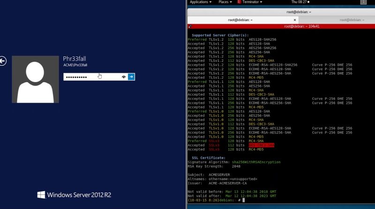Click the 'Preferred TLSv1.2 AES128-SHA256' line
Viewport: 375px width, 209px height.
tap(232, 39)
